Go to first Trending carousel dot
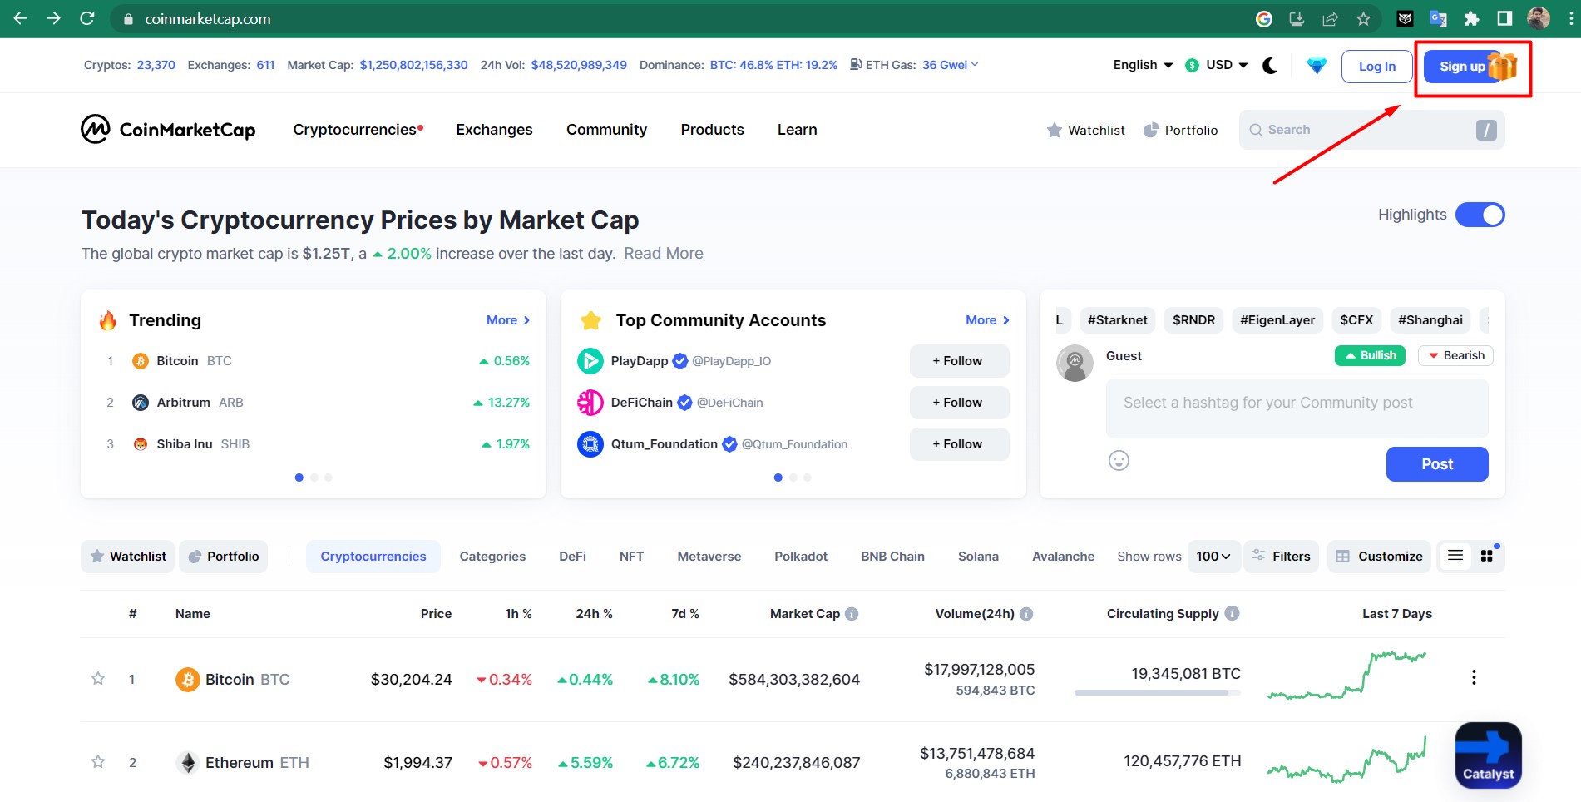The image size is (1581, 802). click(x=299, y=478)
